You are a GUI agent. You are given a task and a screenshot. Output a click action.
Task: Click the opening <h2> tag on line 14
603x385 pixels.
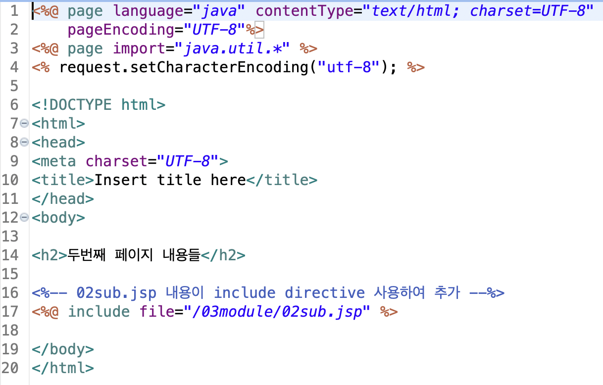tap(50, 255)
